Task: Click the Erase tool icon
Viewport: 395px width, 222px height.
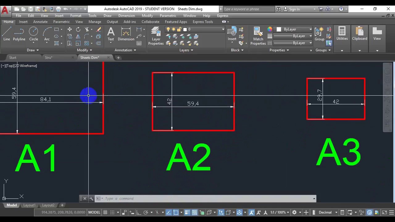Action: click(99, 29)
